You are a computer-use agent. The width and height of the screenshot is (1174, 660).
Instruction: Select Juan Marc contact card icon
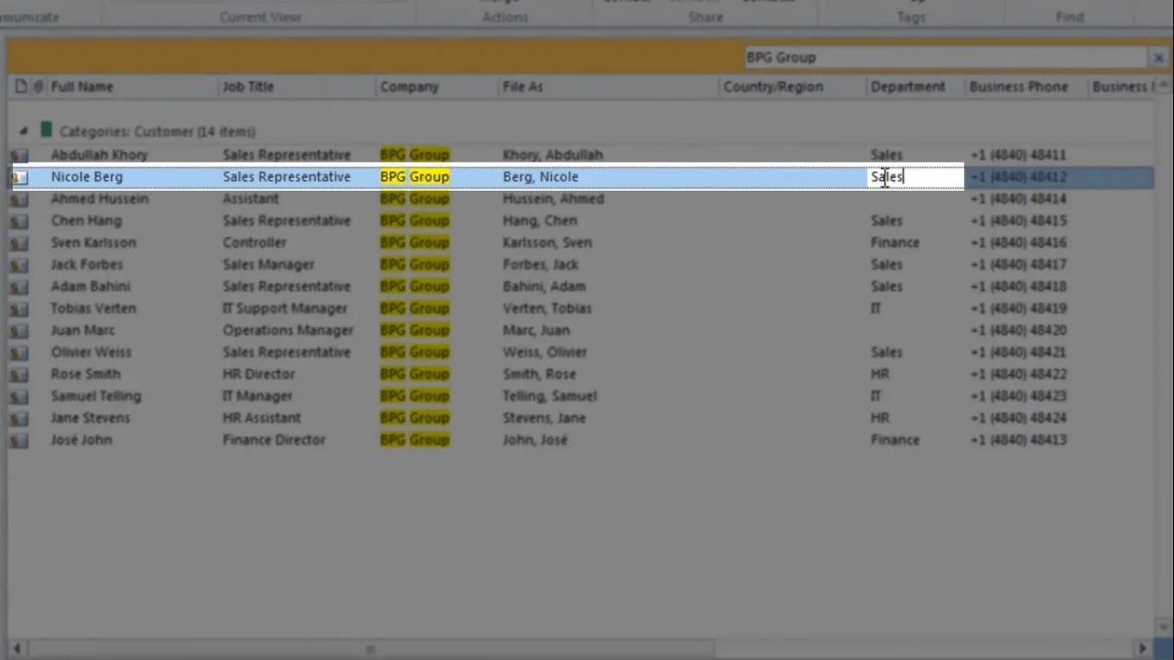click(19, 331)
